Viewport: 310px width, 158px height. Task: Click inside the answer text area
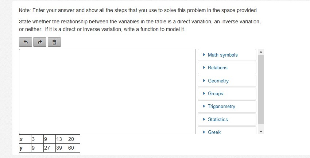(107, 92)
